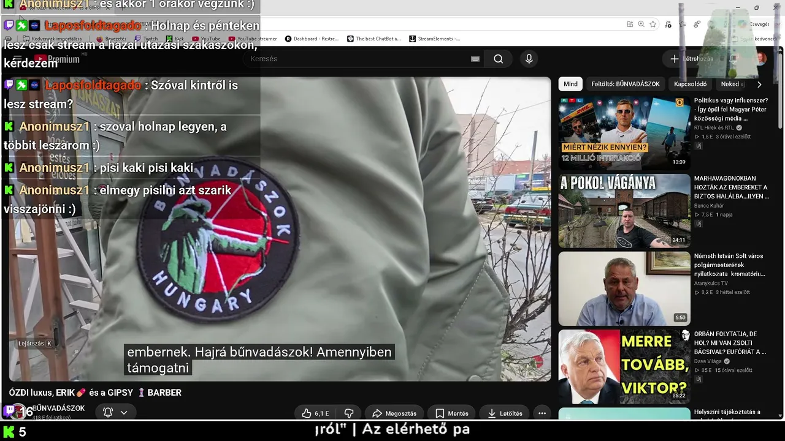
Task: Click the 'Új' badge under the RTL video
Action: pos(698,146)
